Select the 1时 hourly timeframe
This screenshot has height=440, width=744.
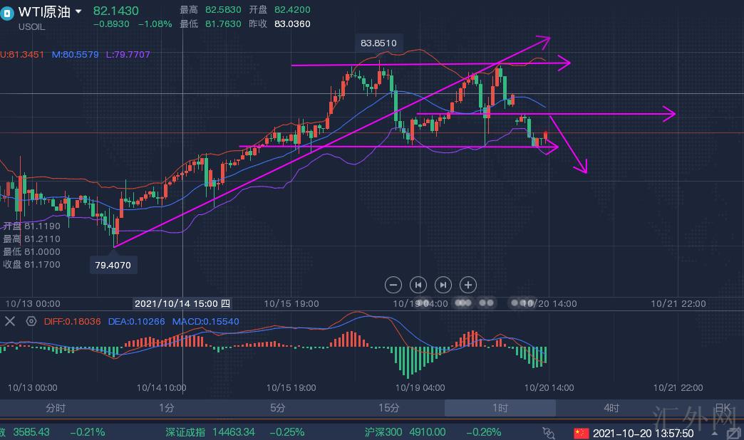[x=500, y=408]
